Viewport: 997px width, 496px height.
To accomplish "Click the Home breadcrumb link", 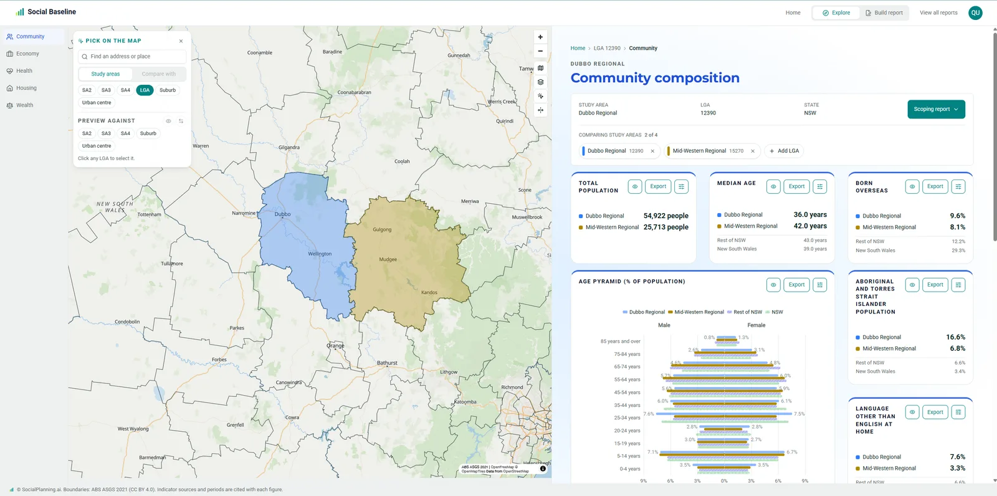I will [578, 48].
